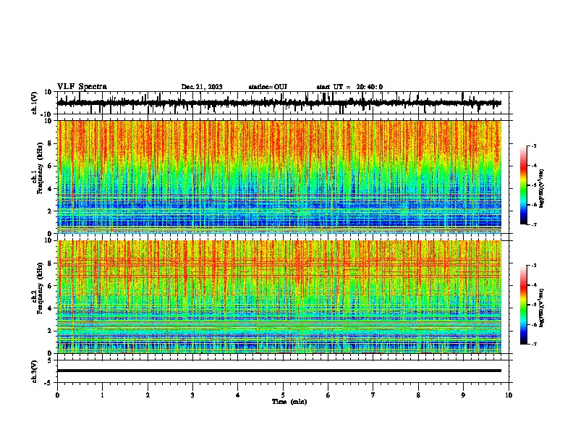Image resolution: width=573 pixels, height=443 pixels.
Task: Click the "6" kHz tick on ch.2 spectrogram axis
Action: pyautogui.click(x=51, y=286)
